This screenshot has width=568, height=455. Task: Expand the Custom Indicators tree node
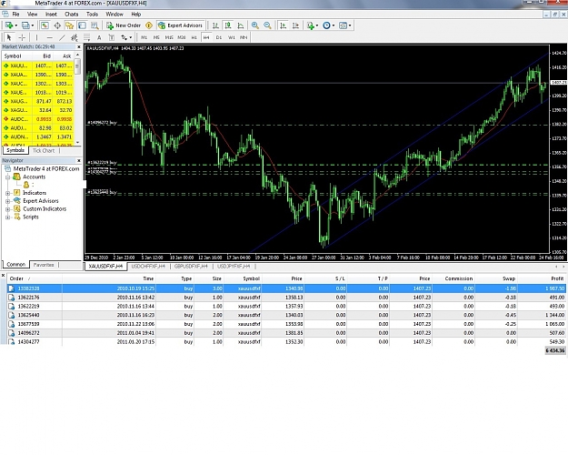[x=7, y=209]
